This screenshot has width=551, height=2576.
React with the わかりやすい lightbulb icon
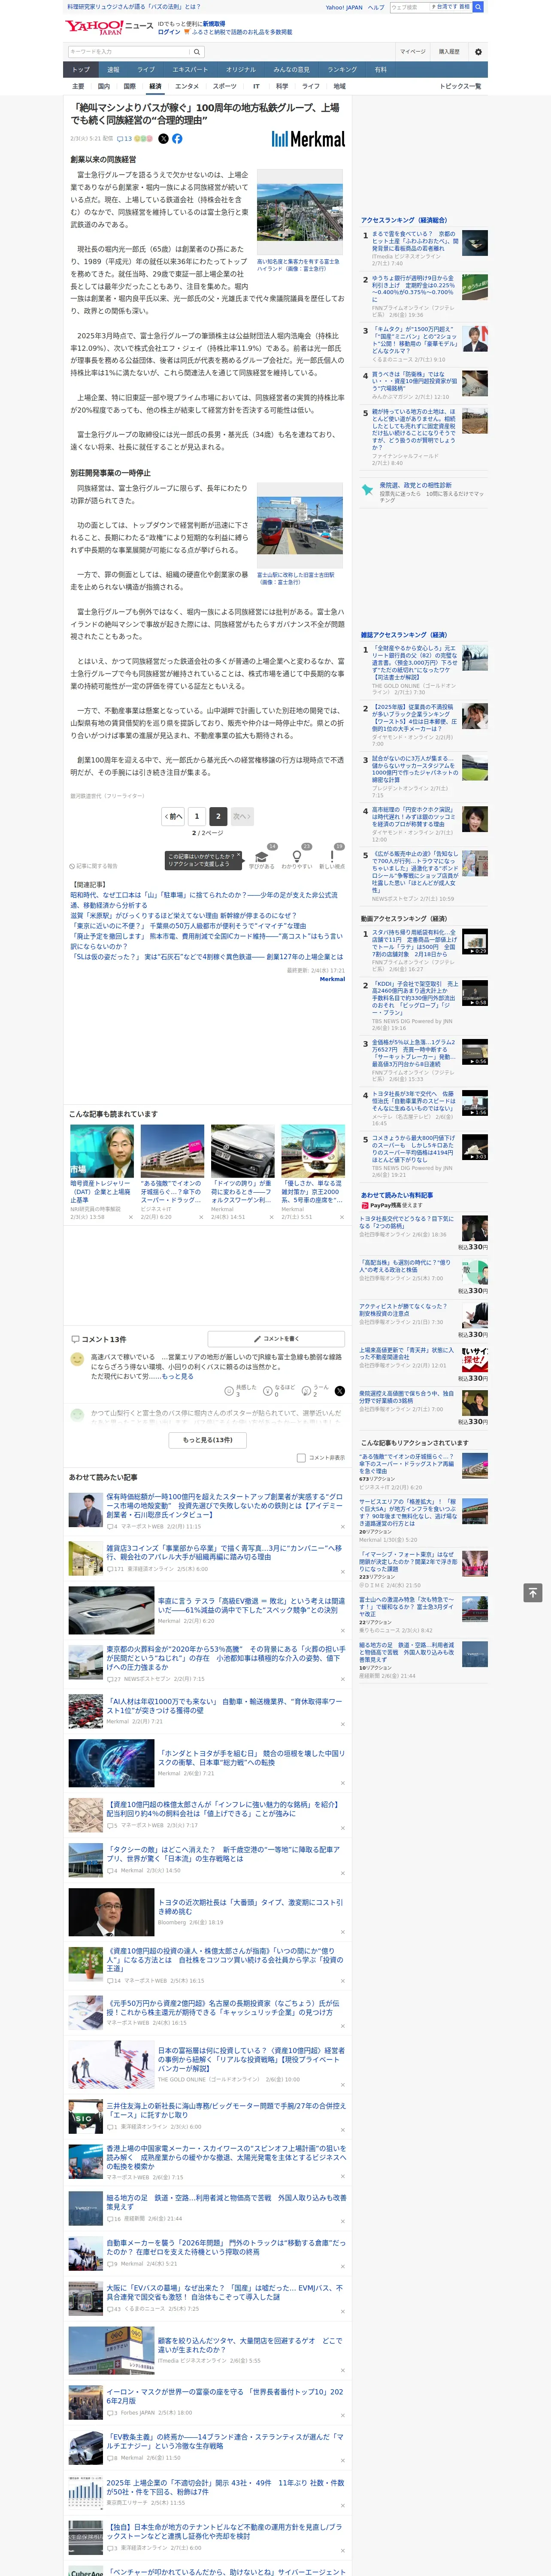(x=297, y=857)
